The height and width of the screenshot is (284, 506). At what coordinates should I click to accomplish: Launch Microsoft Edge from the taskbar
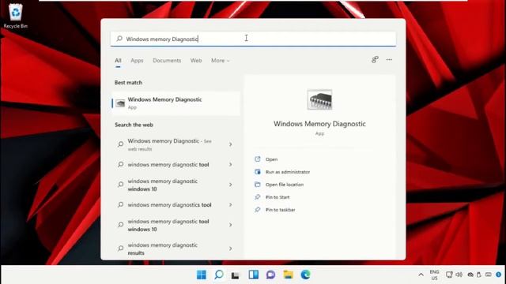(x=305, y=275)
